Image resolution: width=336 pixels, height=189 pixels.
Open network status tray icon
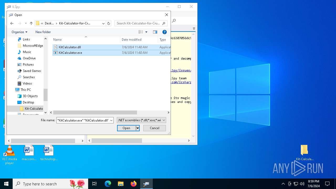[x=296, y=184]
